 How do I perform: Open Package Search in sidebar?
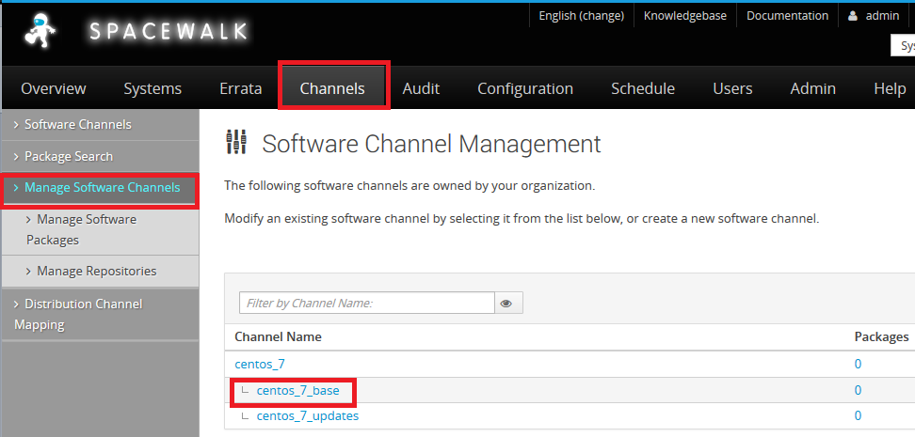click(x=101, y=156)
